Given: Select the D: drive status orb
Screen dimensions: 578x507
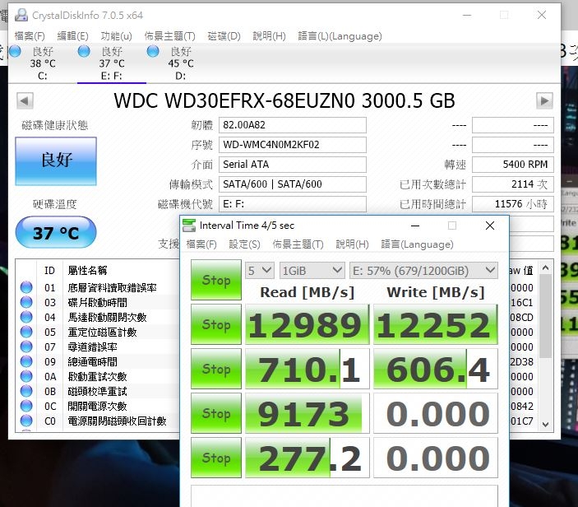Looking at the screenshot, I should click(x=153, y=51).
